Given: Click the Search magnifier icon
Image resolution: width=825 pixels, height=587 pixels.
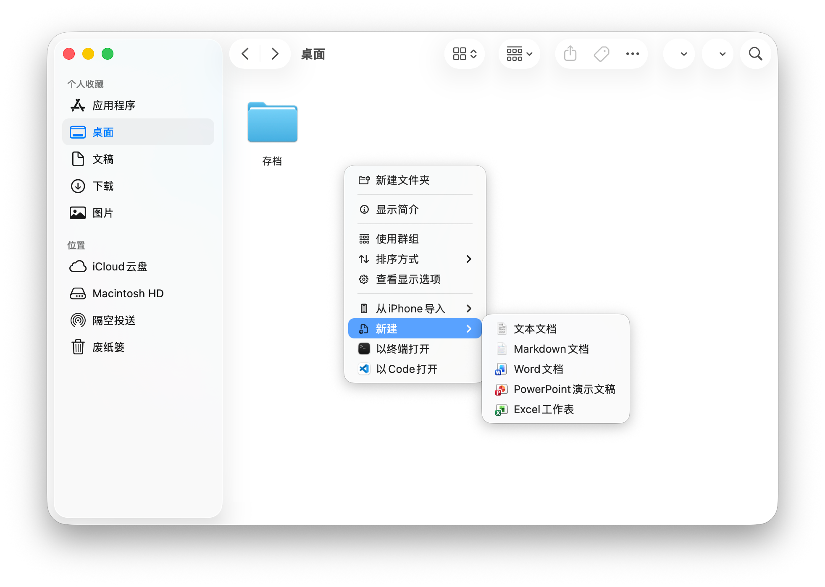Looking at the screenshot, I should (x=756, y=54).
